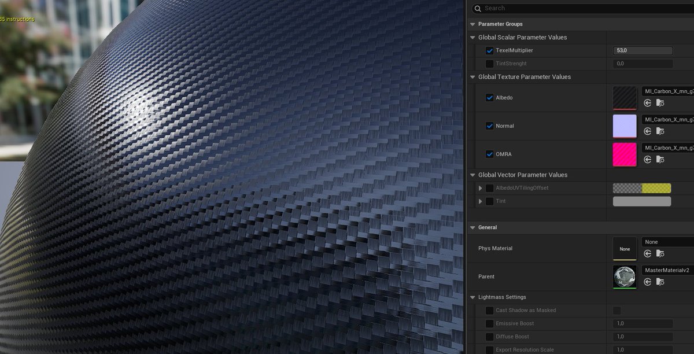The image size is (694, 354).
Task: Use selected asset for Normal texture
Action: 648,131
